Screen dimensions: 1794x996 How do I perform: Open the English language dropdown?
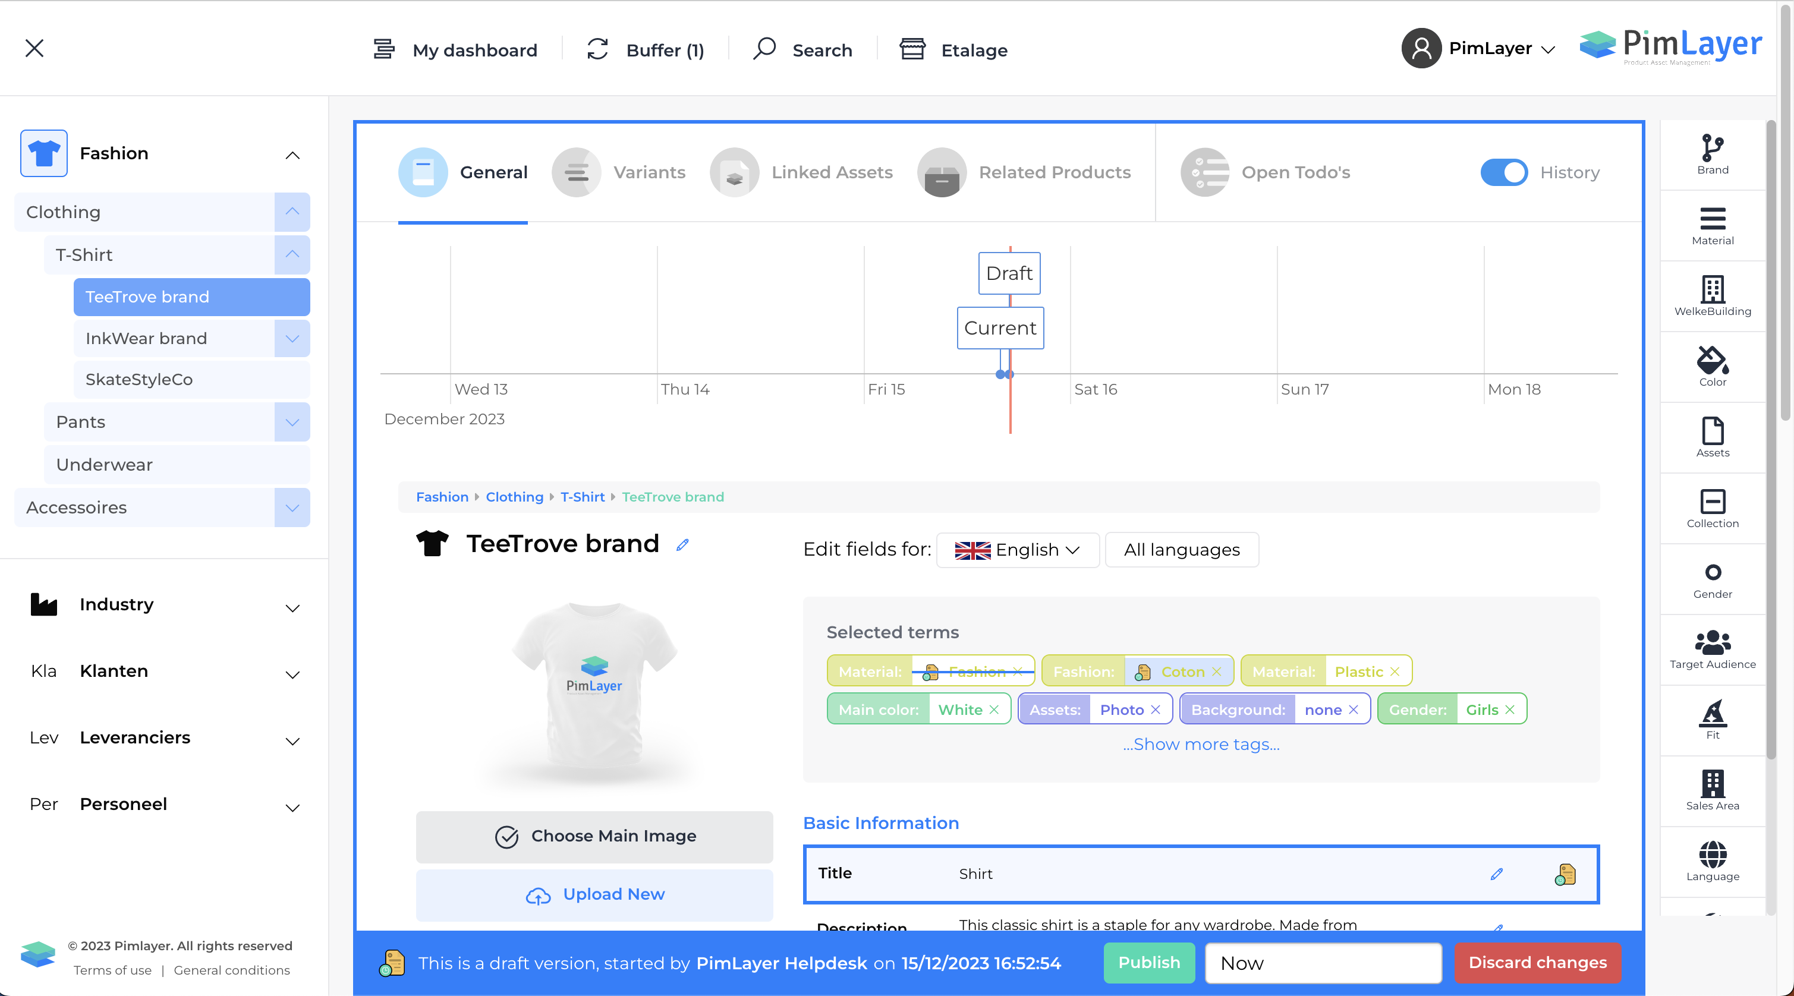(1018, 550)
